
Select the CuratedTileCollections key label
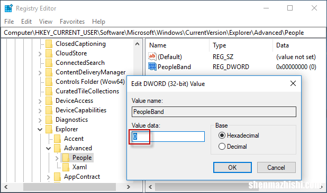(87, 91)
